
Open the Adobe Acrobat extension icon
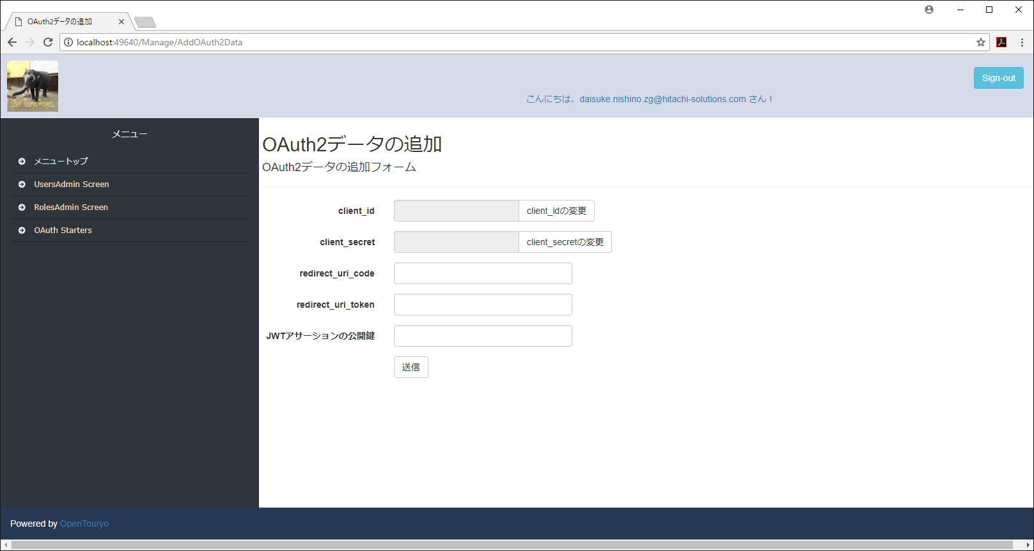coord(1001,42)
